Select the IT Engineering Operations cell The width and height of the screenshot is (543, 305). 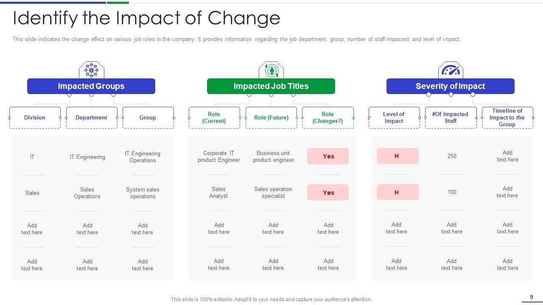click(x=143, y=157)
